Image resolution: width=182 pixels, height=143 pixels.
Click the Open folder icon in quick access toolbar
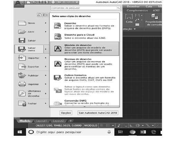(x=35, y=2)
